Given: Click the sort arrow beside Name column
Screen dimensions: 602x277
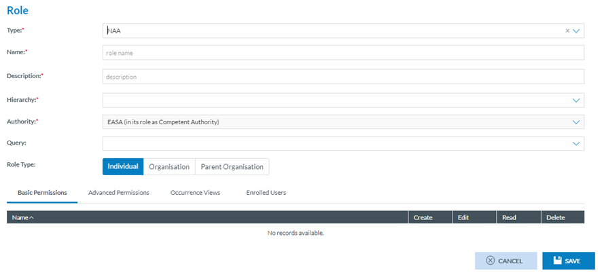Looking at the screenshot, I should 31,218.
